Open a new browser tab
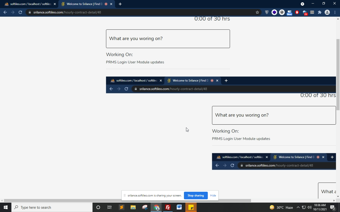 120,4
